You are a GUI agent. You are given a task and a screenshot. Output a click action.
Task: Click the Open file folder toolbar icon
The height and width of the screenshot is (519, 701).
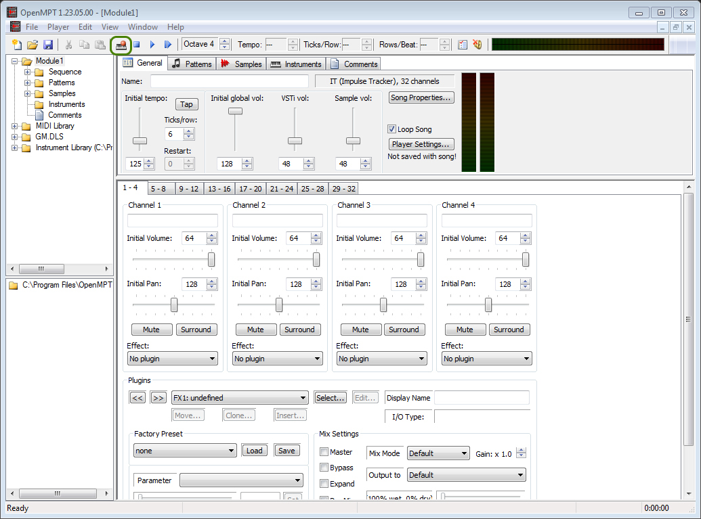tap(33, 45)
